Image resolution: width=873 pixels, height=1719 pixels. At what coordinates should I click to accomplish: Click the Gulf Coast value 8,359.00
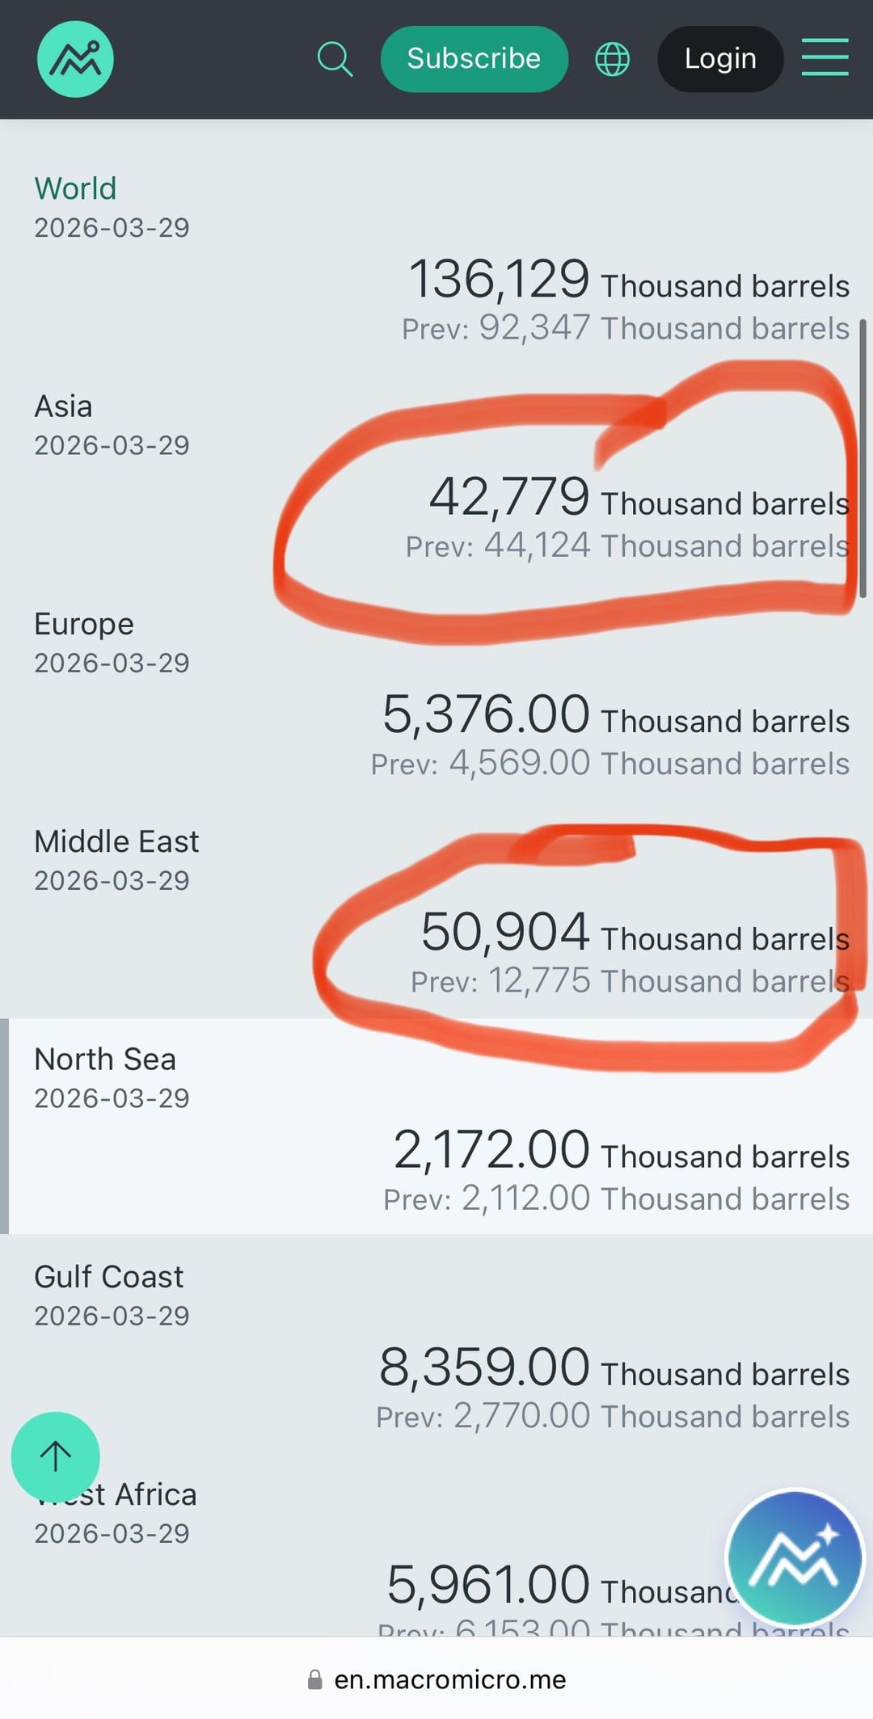click(x=484, y=1367)
